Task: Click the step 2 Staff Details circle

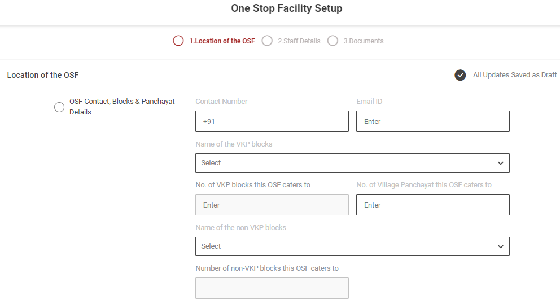Action: point(267,41)
